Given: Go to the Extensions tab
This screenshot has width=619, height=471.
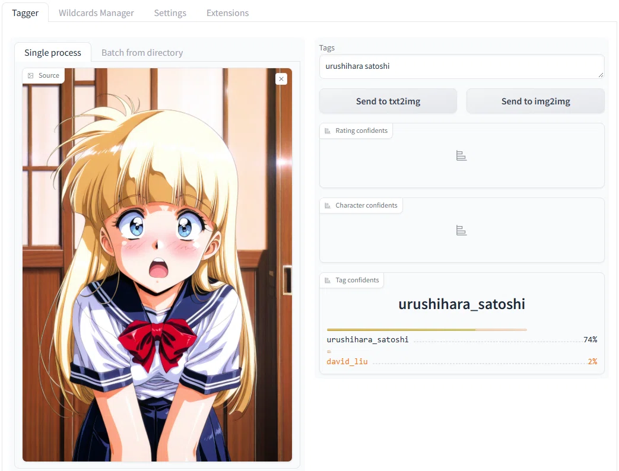Looking at the screenshot, I should 228,12.
